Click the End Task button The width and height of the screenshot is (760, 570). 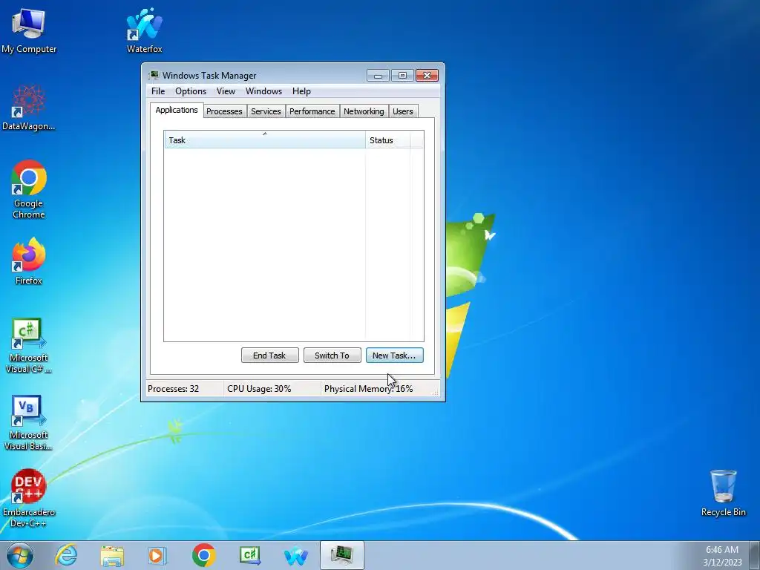click(269, 356)
